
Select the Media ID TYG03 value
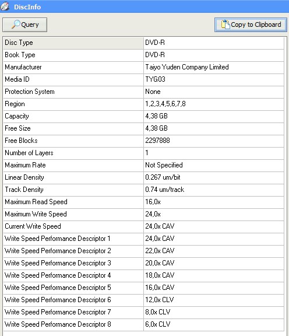(155, 79)
